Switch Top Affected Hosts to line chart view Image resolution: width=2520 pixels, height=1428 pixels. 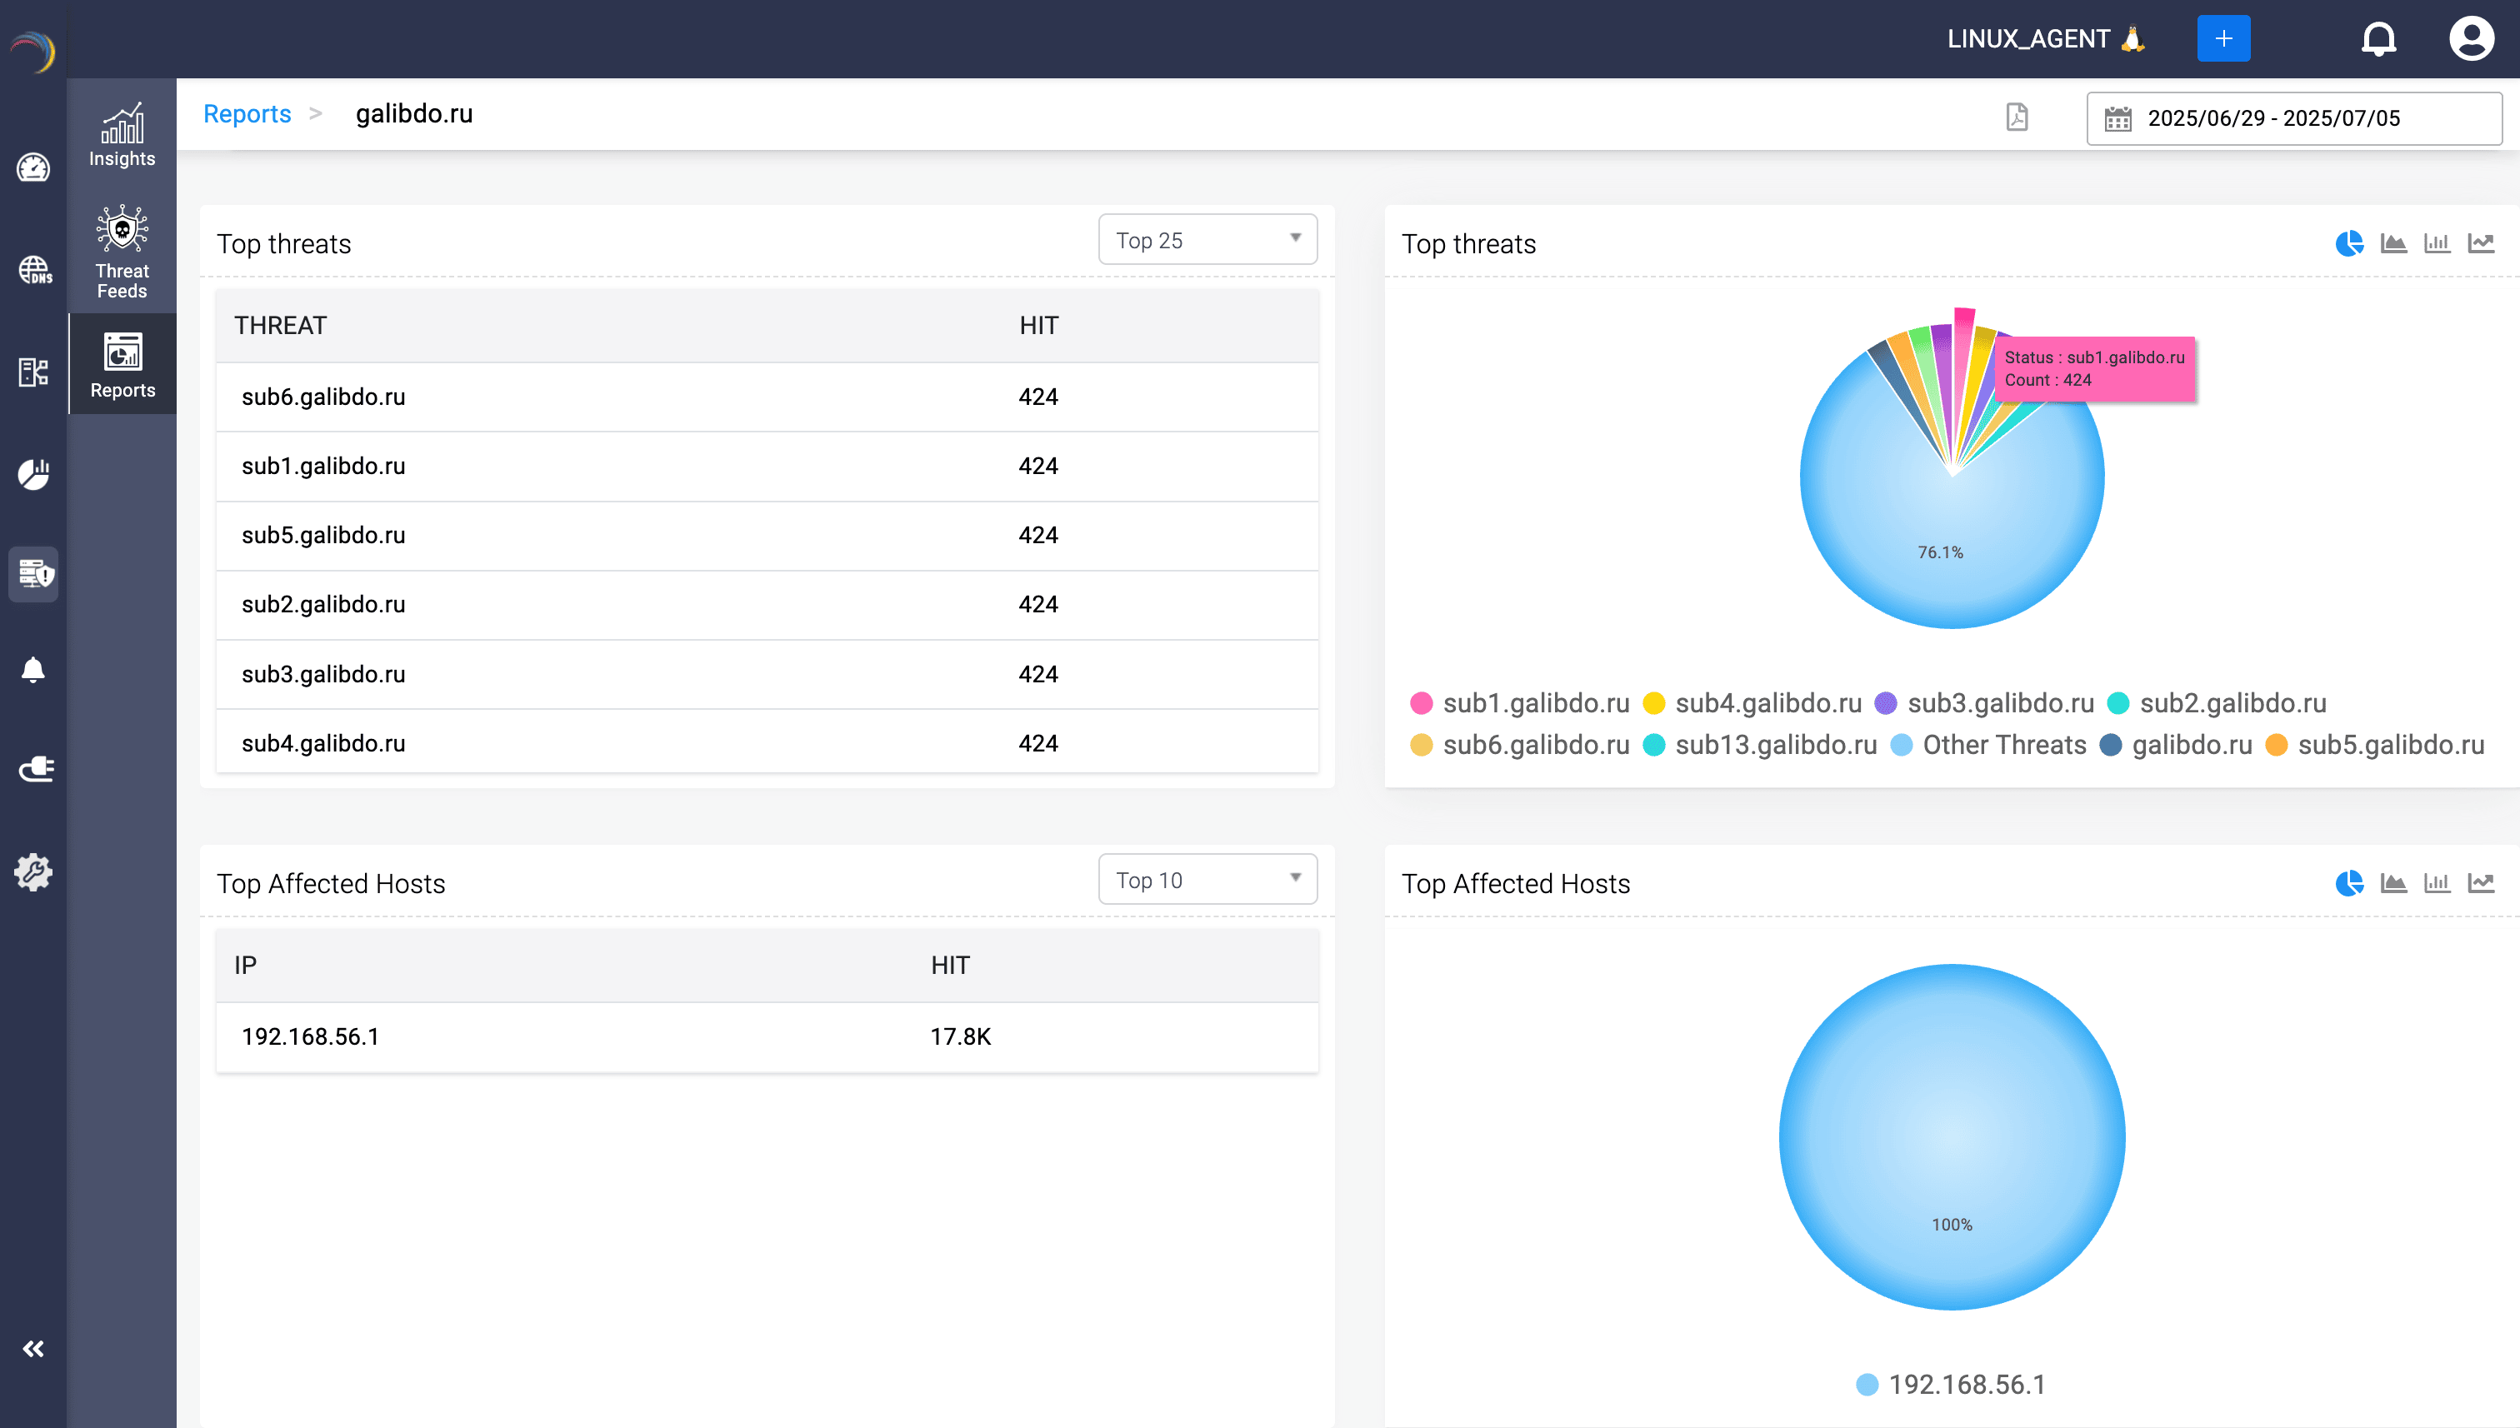pos(2482,881)
